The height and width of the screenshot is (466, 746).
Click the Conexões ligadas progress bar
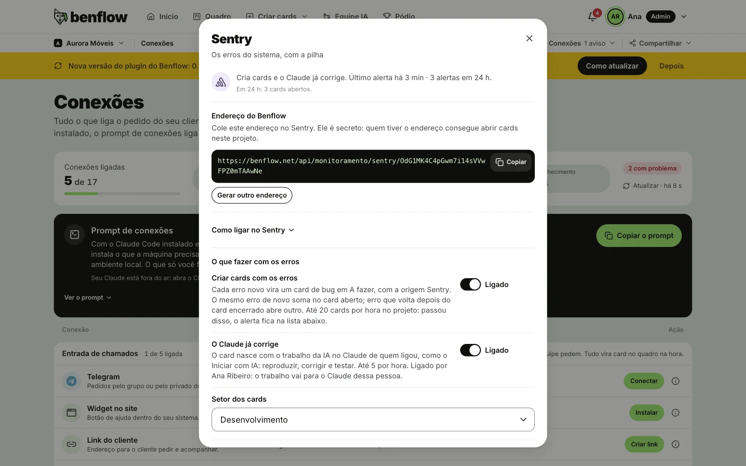point(122,193)
